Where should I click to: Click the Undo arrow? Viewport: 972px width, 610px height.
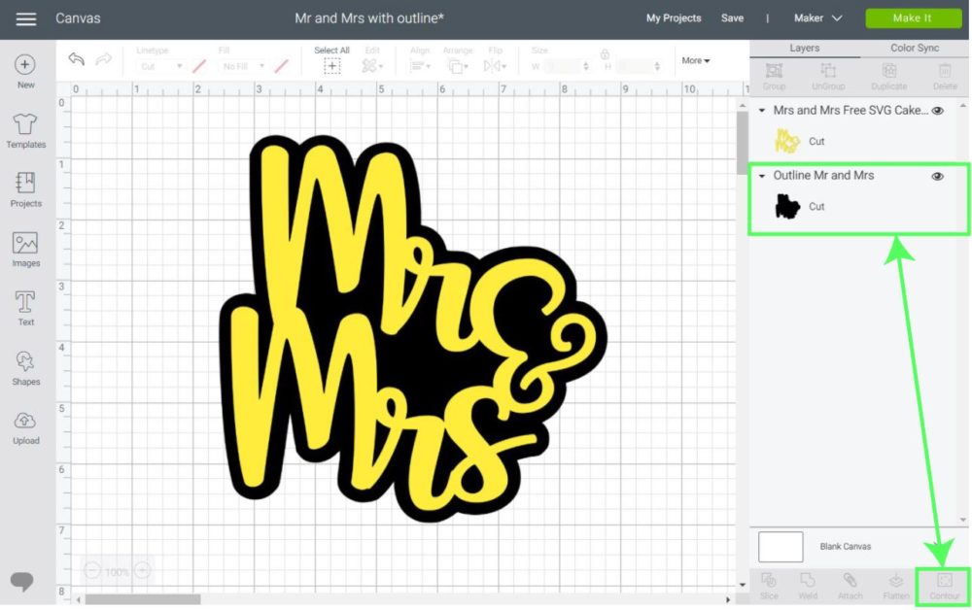tap(76, 60)
